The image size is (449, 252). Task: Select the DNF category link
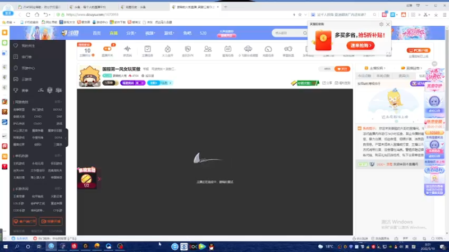click(x=59, y=116)
